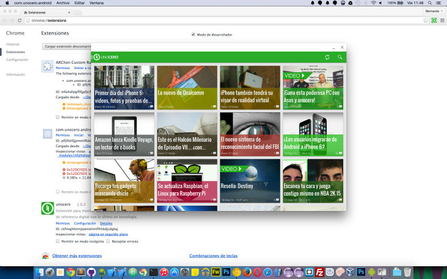Open the Apple menu
447x279 pixels.
[x=7, y=3]
